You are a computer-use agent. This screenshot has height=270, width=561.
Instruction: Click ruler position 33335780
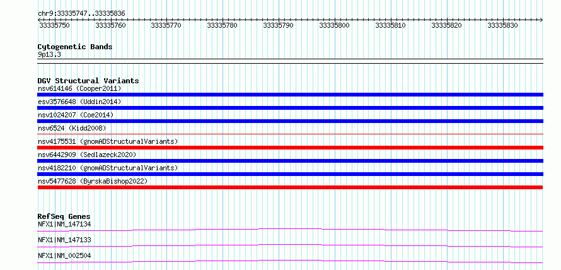point(223,25)
